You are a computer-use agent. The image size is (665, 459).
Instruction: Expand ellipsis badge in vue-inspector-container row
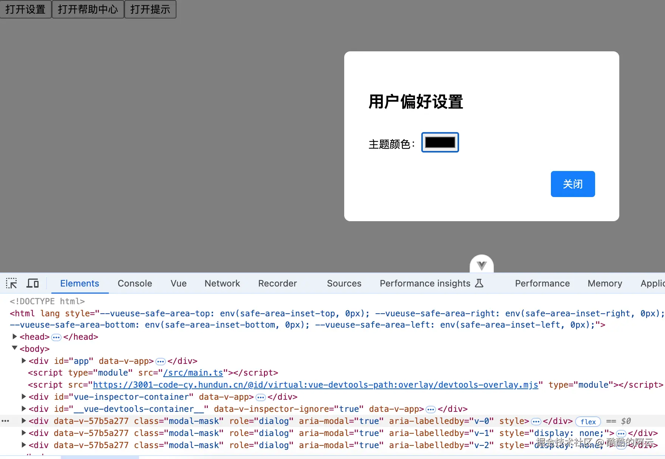click(x=261, y=397)
